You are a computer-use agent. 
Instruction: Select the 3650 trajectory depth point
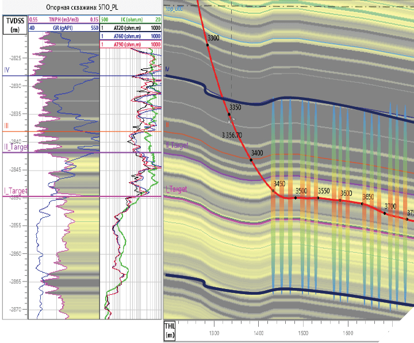[363, 203]
